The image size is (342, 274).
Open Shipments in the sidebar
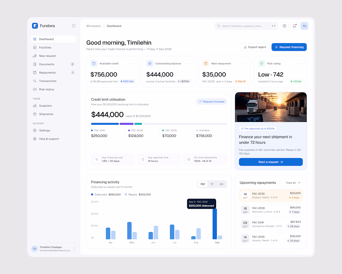54,114
